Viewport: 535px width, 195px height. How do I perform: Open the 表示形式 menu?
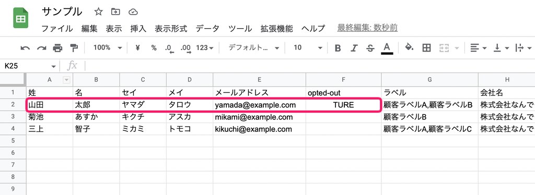tap(171, 29)
